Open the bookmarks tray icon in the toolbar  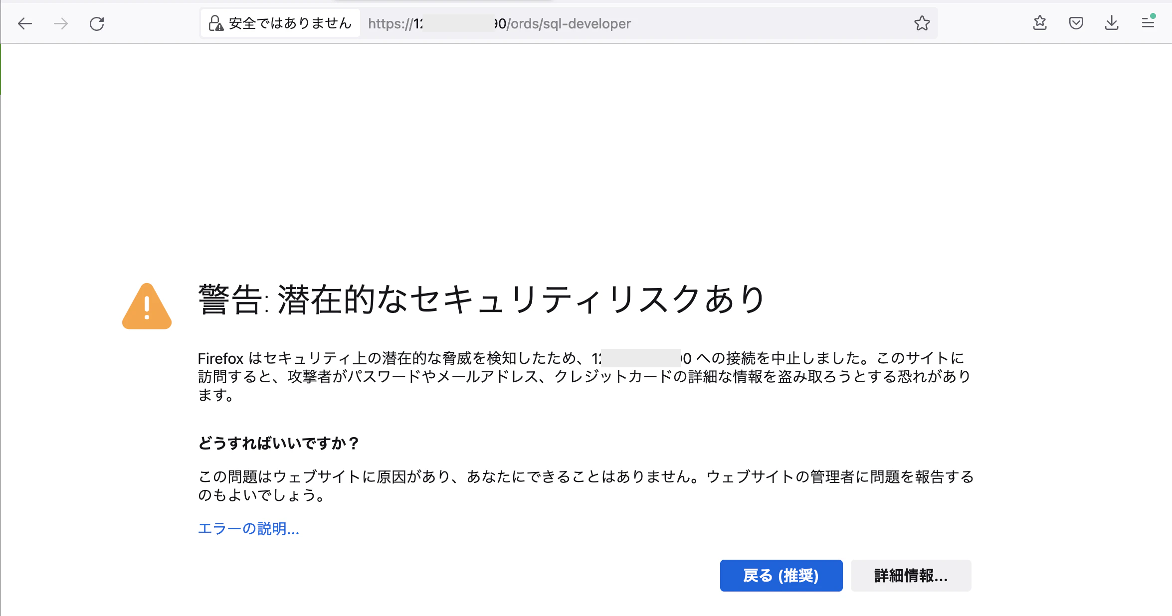[1040, 23]
